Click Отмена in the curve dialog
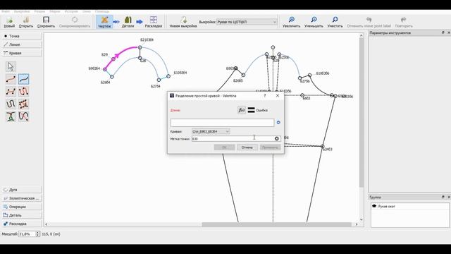This screenshot has width=451, height=254. tap(247, 147)
